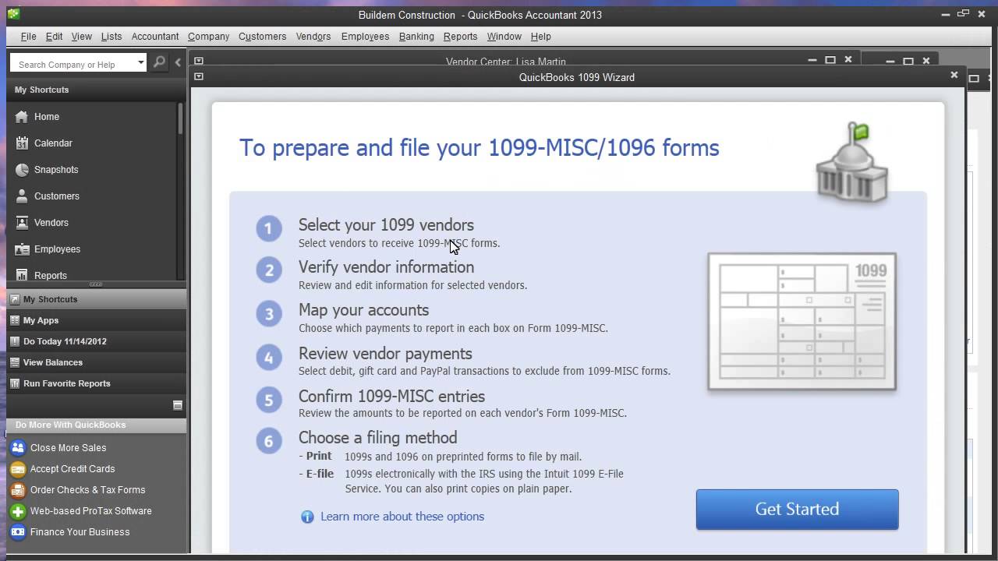Click the customize shortcuts icon above Do More

click(177, 405)
